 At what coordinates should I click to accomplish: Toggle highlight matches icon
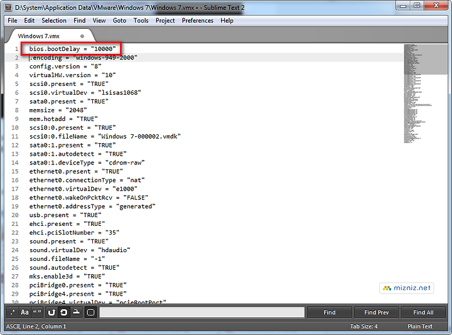(90, 312)
